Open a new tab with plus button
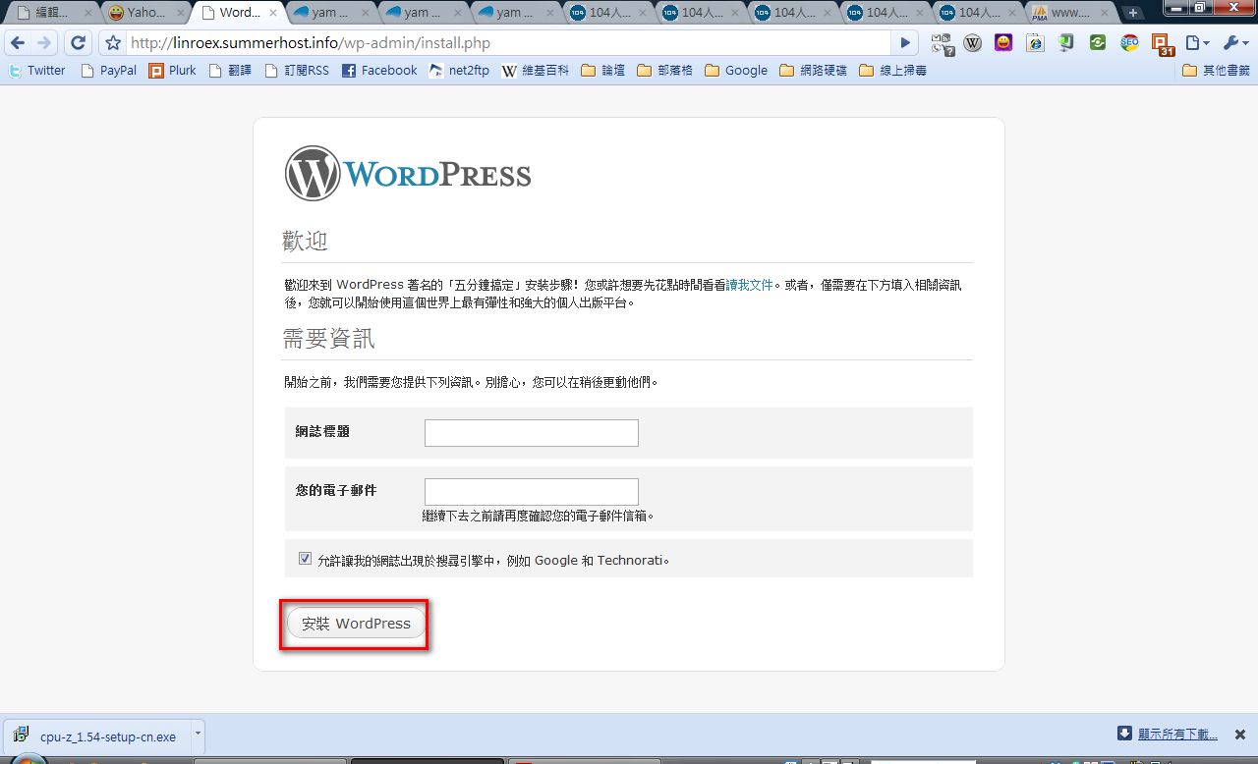The image size is (1258, 764). click(x=1133, y=13)
